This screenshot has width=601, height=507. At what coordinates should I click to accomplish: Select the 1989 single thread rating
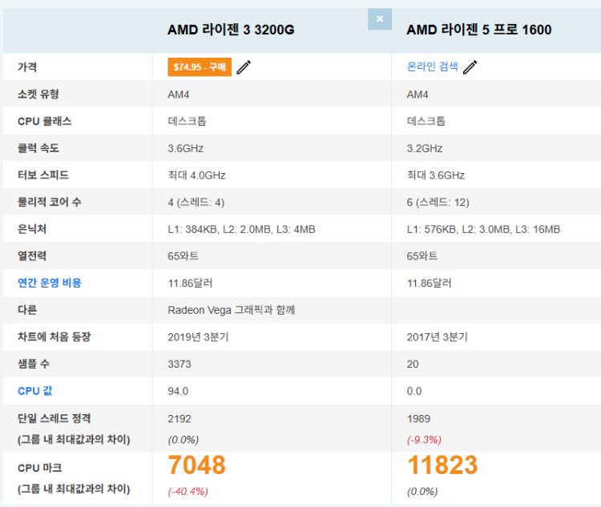418,418
